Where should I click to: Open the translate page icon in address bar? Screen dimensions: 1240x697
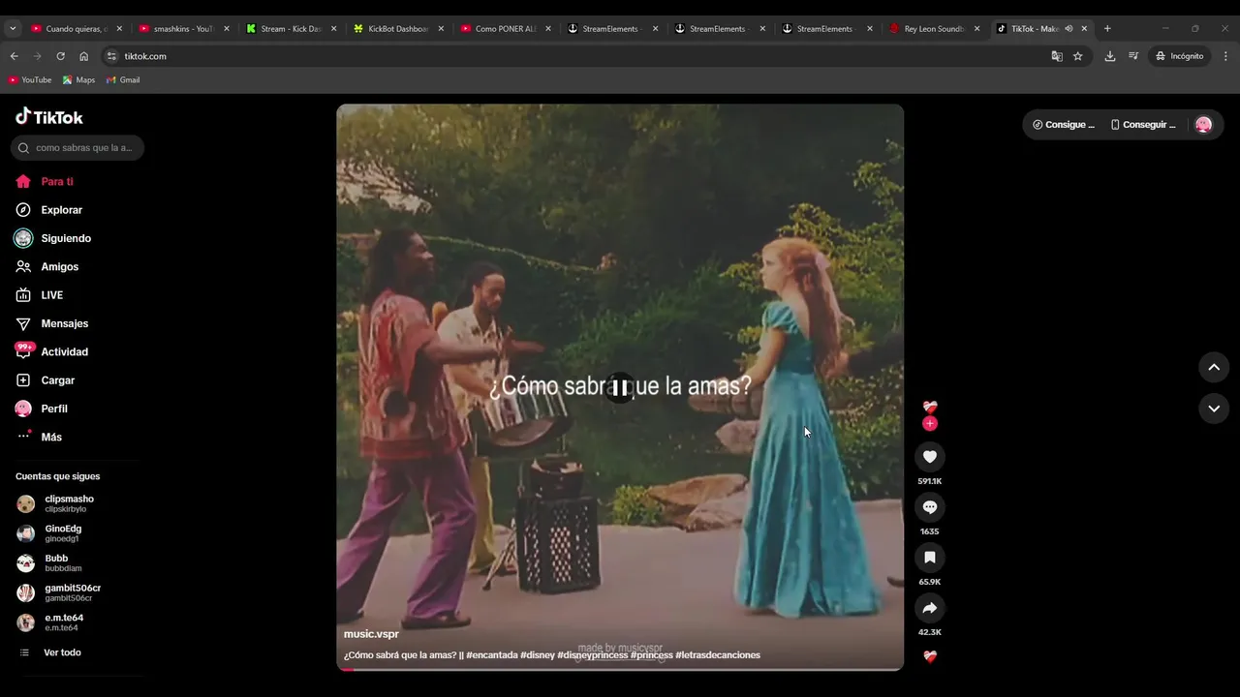pos(1057,56)
